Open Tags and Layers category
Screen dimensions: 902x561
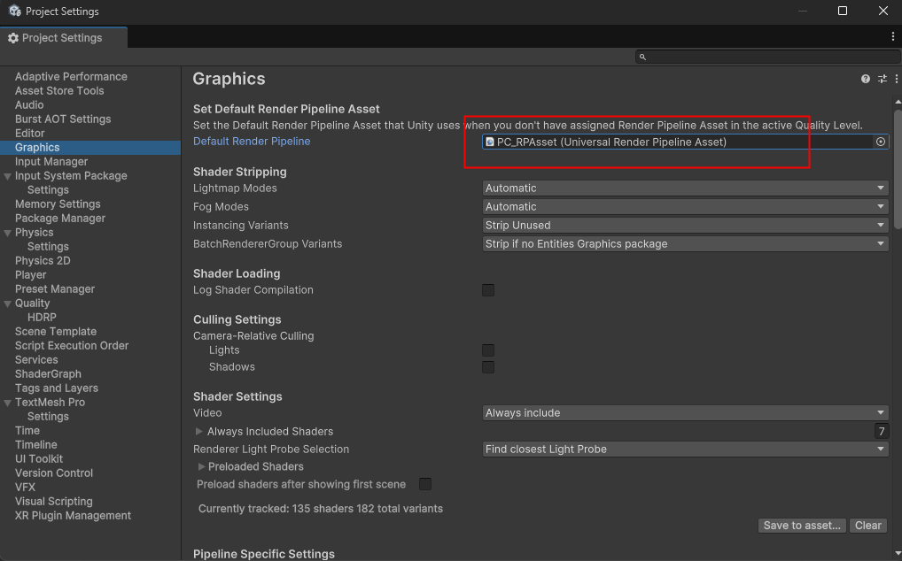pos(57,388)
